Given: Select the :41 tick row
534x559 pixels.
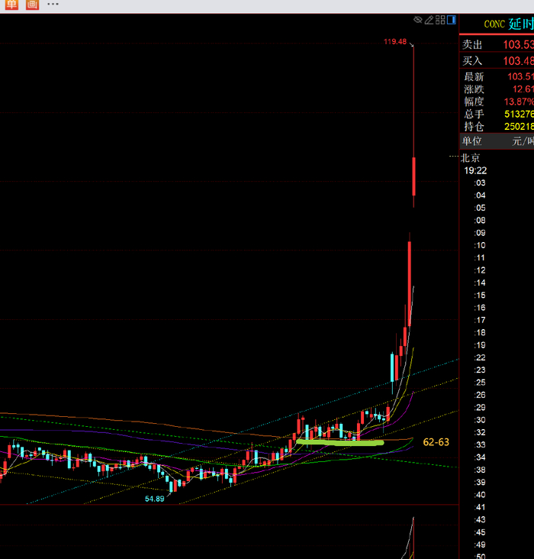Looking at the screenshot, I should 480,507.
